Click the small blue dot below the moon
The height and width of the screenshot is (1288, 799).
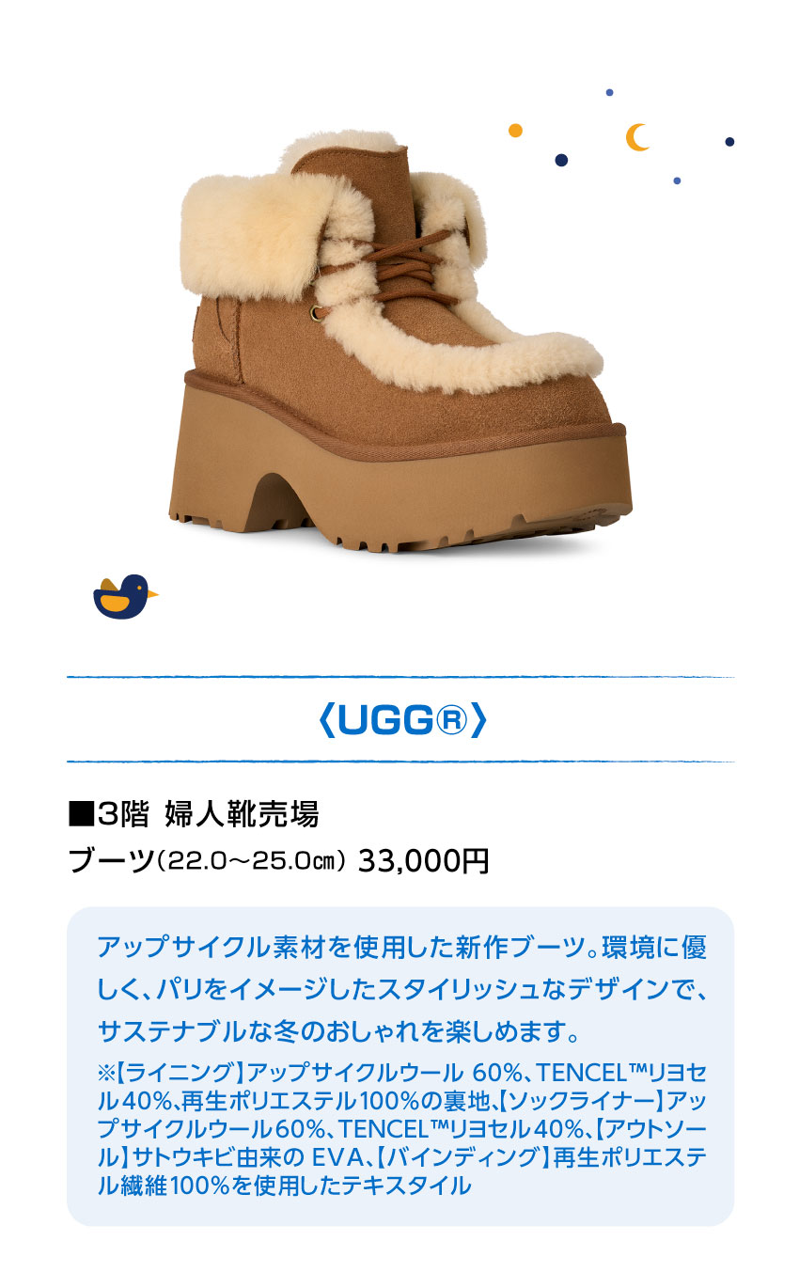pos(677,181)
